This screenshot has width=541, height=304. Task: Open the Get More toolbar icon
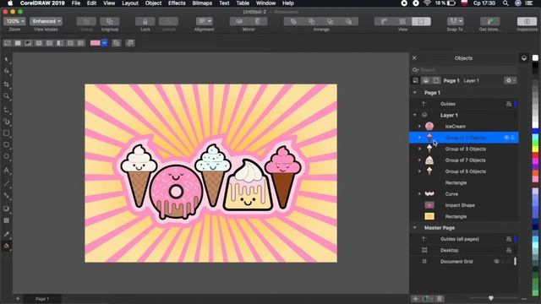(x=489, y=21)
